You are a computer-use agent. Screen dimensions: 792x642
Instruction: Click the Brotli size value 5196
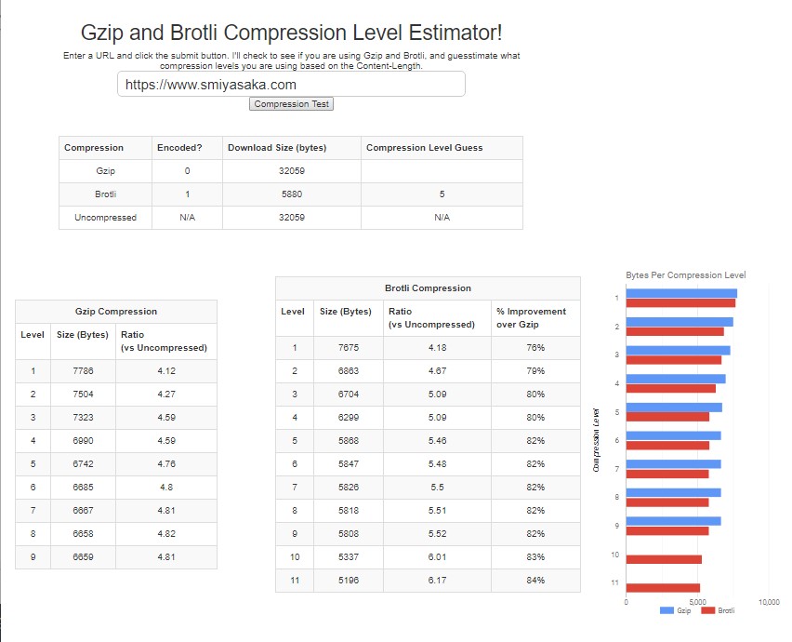point(349,581)
